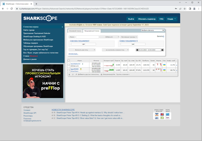Switch to the Расширенный поиск tab
Screen dimensions: 202x141
92,31
